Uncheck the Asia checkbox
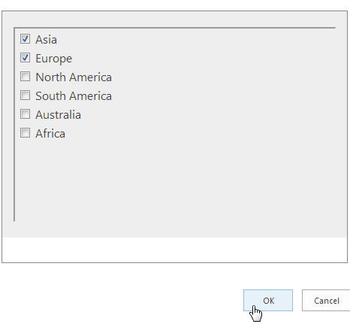 coord(25,39)
